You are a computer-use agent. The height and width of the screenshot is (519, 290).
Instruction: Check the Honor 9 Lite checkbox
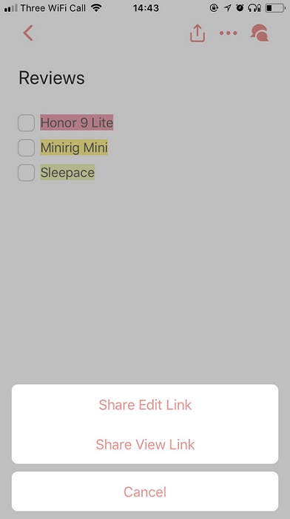coord(26,123)
